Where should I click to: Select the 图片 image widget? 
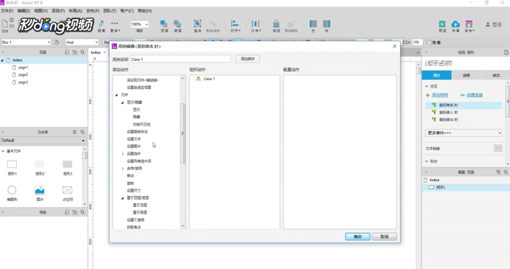(x=40, y=193)
